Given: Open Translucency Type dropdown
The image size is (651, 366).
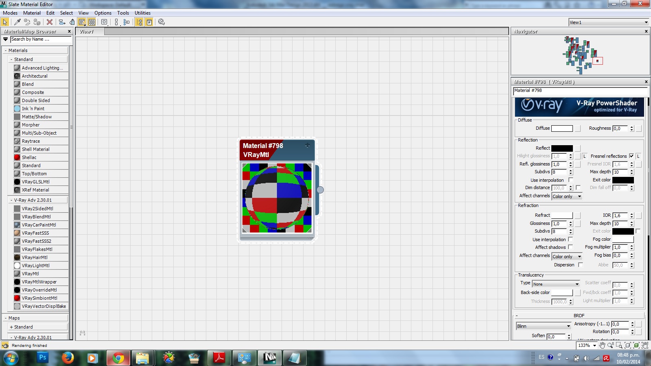Looking at the screenshot, I should [x=556, y=284].
